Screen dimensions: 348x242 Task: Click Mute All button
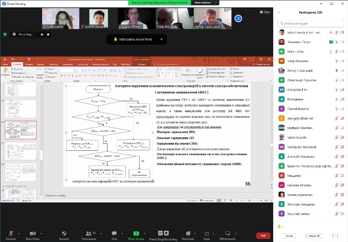[x=314, y=236]
